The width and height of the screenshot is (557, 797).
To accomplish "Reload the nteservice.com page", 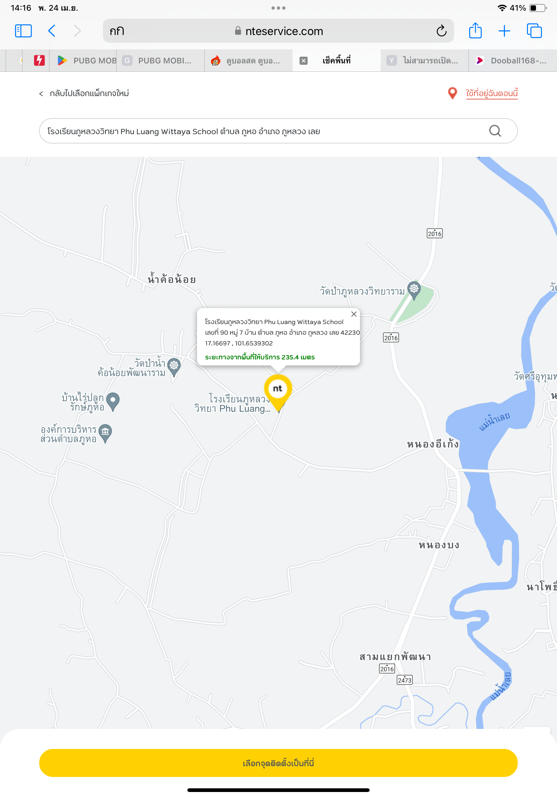I will (441, 31).
